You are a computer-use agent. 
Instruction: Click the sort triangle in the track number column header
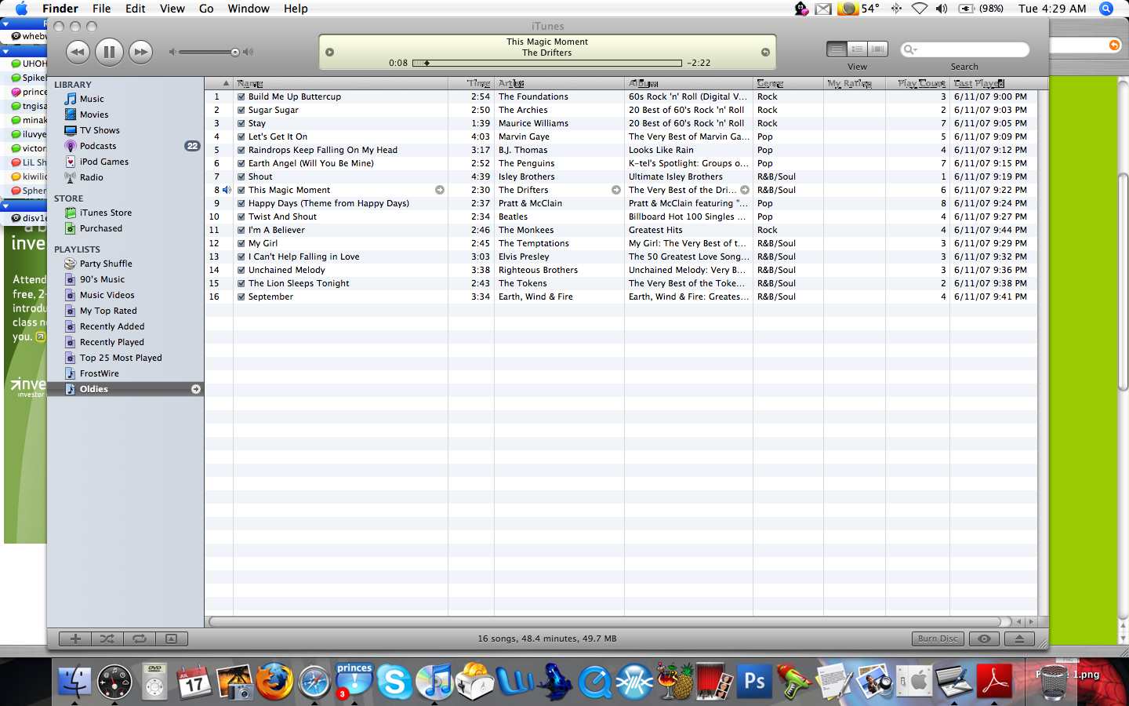point(226,83)
